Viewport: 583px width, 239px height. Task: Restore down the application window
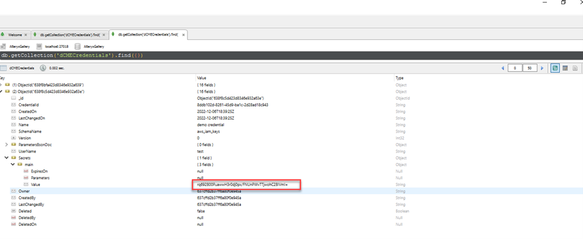564,2
